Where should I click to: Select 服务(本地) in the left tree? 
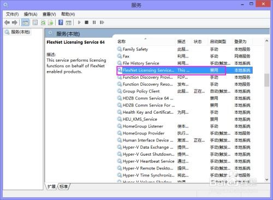[20, 32]
